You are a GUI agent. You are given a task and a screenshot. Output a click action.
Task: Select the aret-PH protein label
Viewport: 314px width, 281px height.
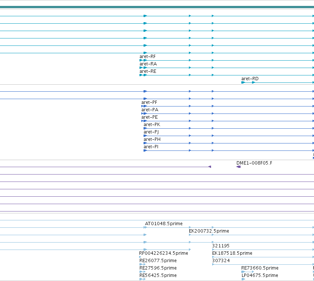point(152,139)
